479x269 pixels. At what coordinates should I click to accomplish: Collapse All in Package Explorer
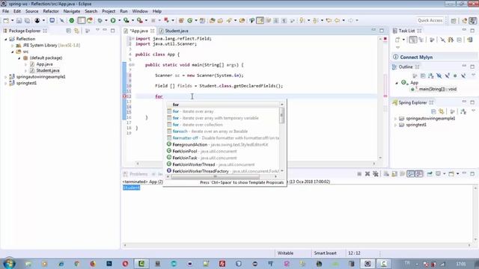pyautogui.click(x=68, y=31)
